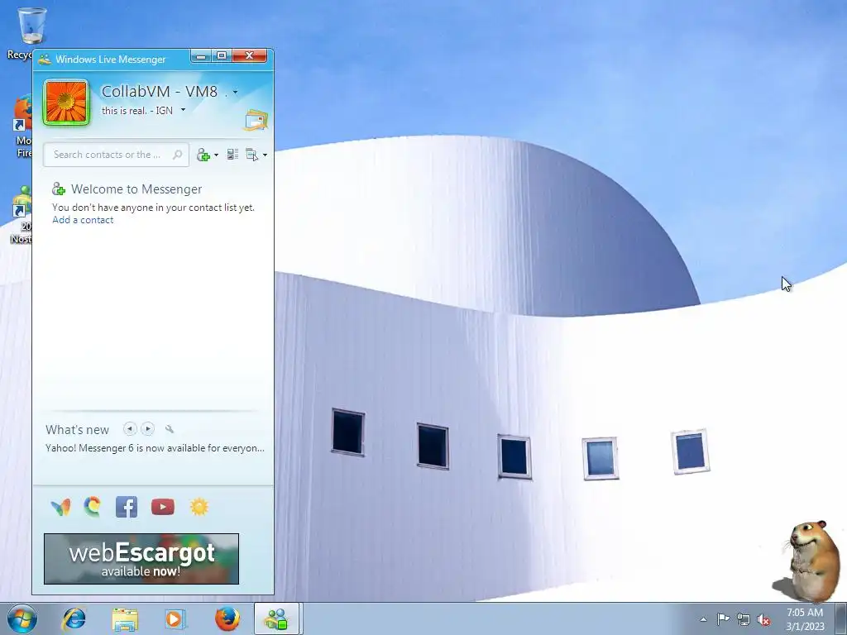Open the taskbar clock showing 7:05 AM
847x635 pixels.
[805, 619]
